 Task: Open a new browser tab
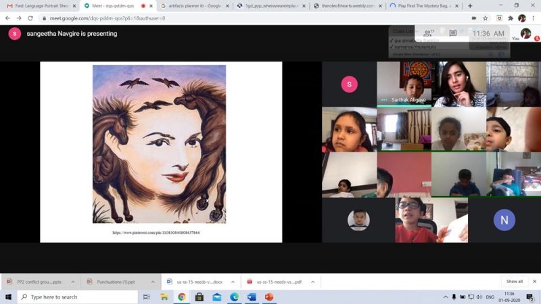coord(470,6)
